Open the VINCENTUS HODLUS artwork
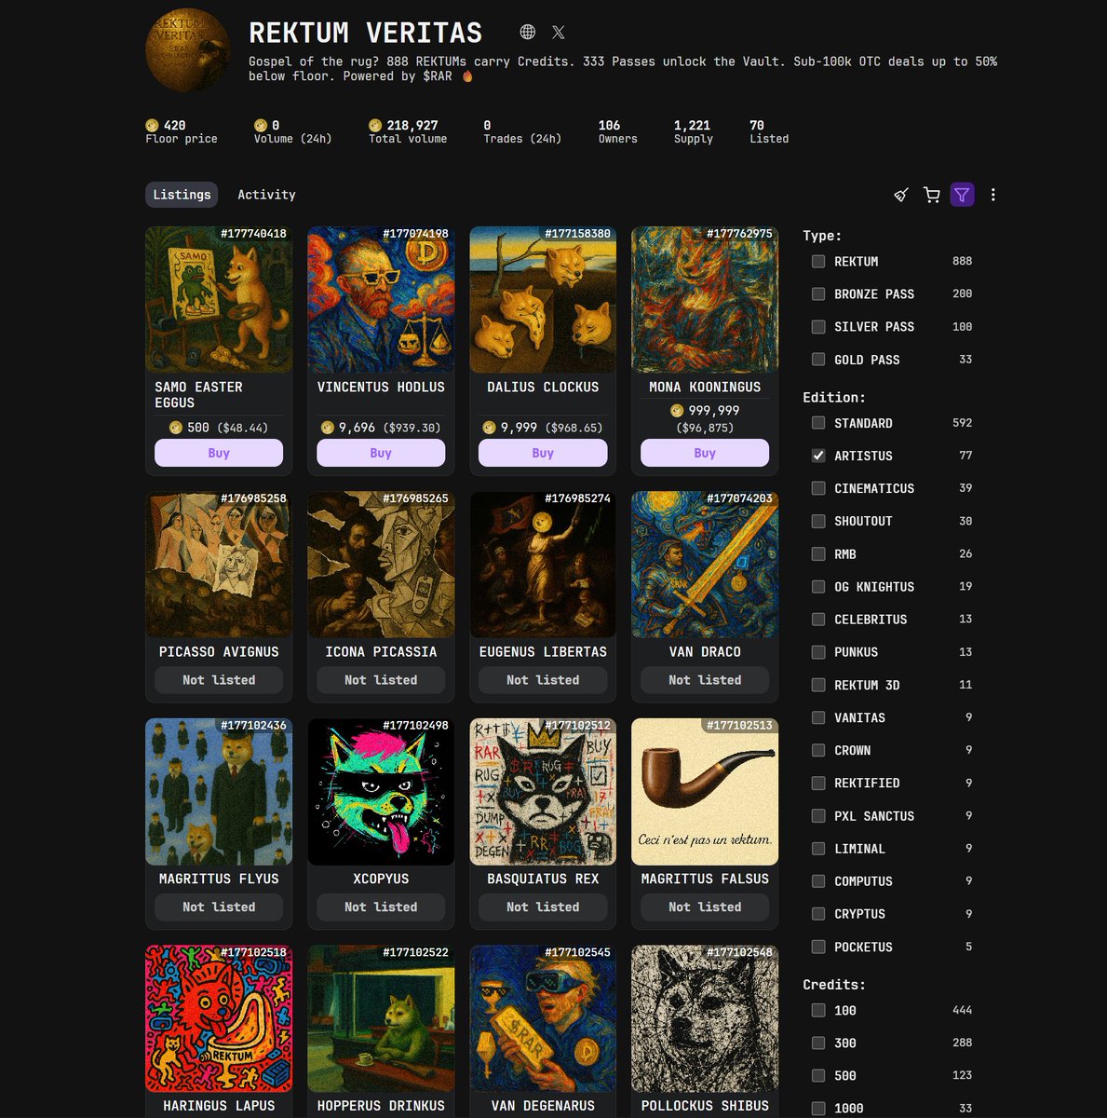 pos(381,300)
